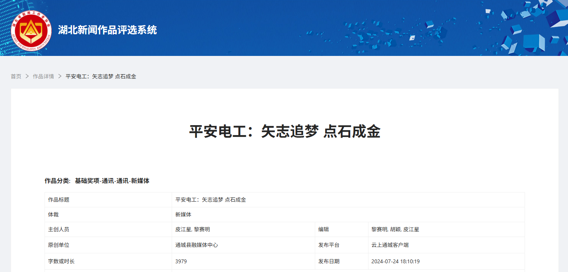The image size is (568, 272).
Task: Click the publish date 2024-07-24 18:10:19
Action: pyautogui.click(x=396, y=261)
